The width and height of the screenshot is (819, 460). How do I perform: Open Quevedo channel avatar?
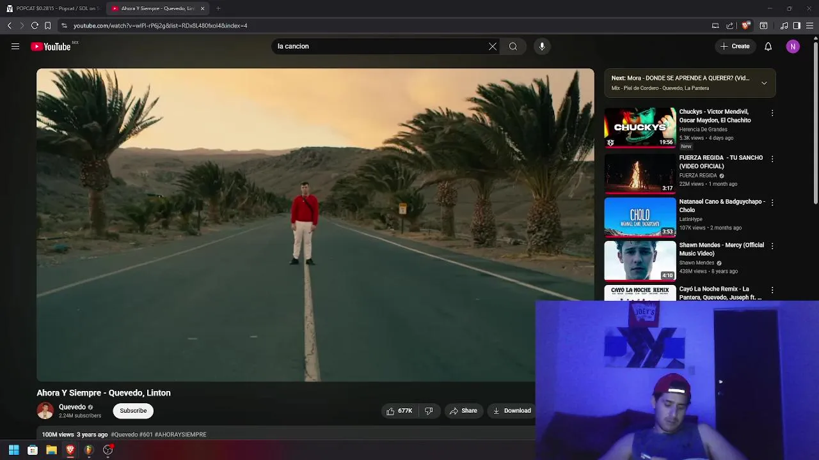[x=45, y=411]
